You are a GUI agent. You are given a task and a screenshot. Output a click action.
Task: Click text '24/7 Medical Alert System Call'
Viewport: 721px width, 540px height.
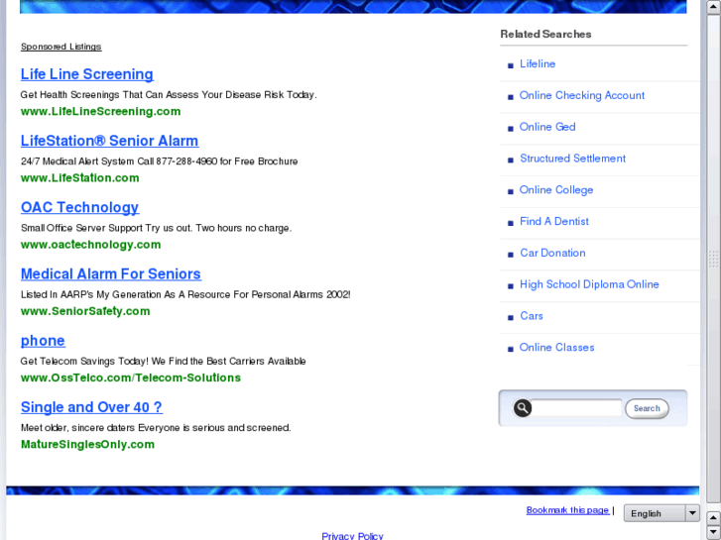click(x=87, y=162)
